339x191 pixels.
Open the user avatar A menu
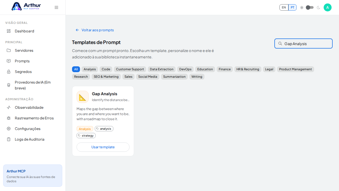tap(328, 7)
